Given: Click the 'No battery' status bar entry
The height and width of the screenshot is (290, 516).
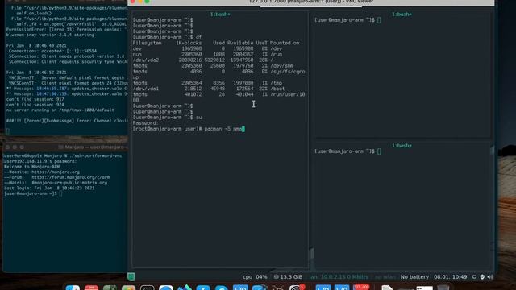Looking at the screenshot, I should pos(414,277).
